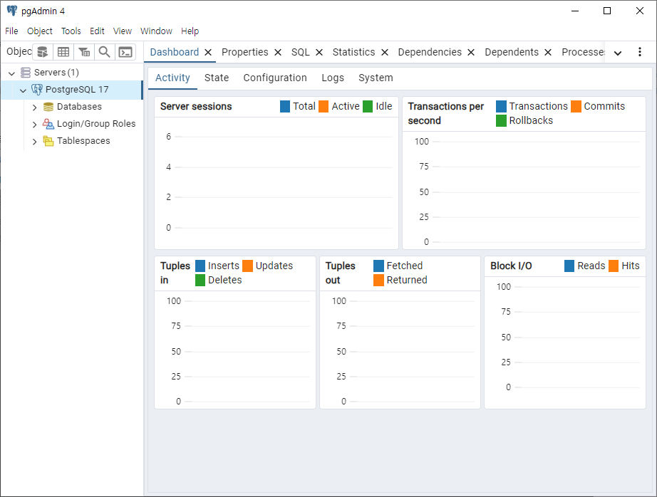
Task: Click the green Idle legend swatch
Action: coord(368,107)
